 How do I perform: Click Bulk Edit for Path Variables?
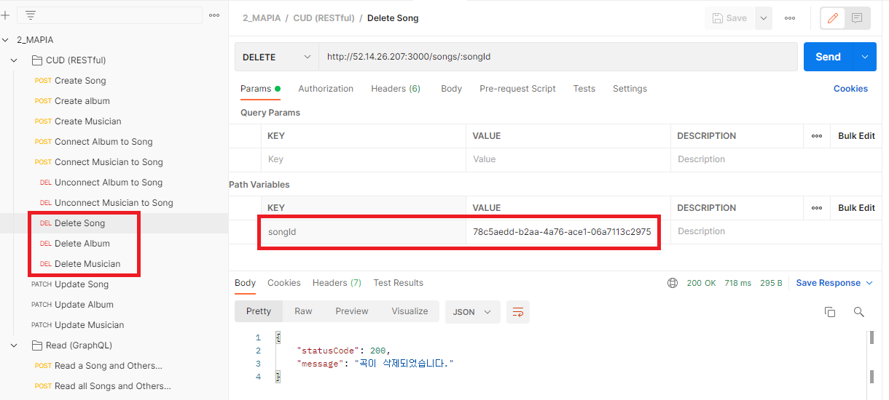pos(856,208)
